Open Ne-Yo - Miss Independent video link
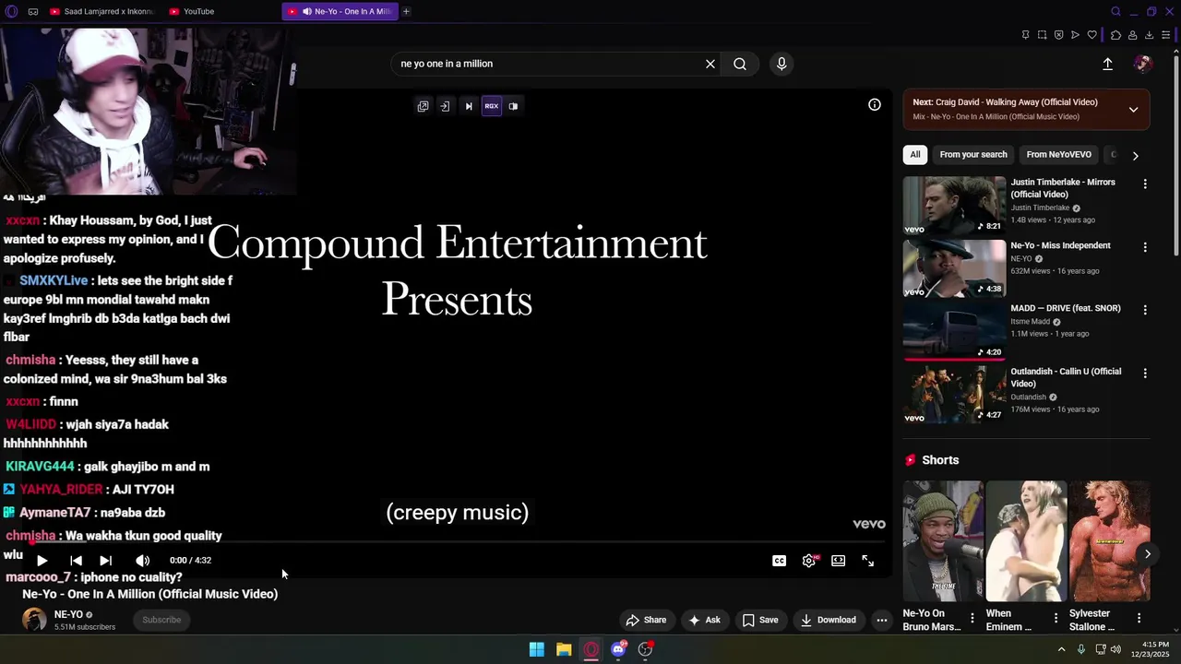Viewport: 1181px width, 664px height. [x=1060, y=245]
